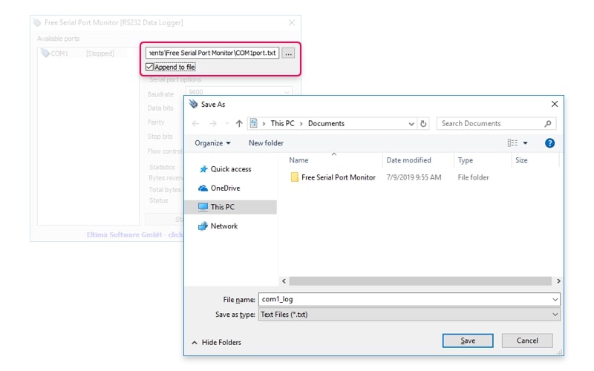Click the search magnifier icon
This screenshot has height=371, width=594.
[x=548, y=123]
